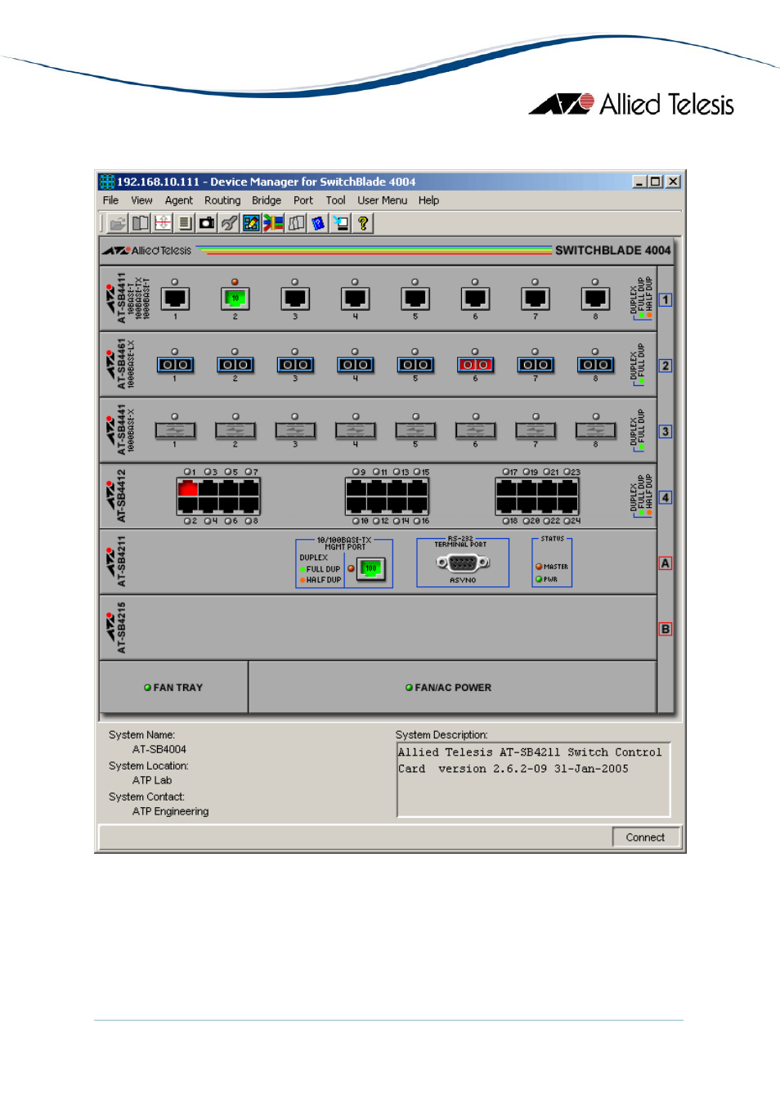Select slot 2 indicator box

(666, 366)
